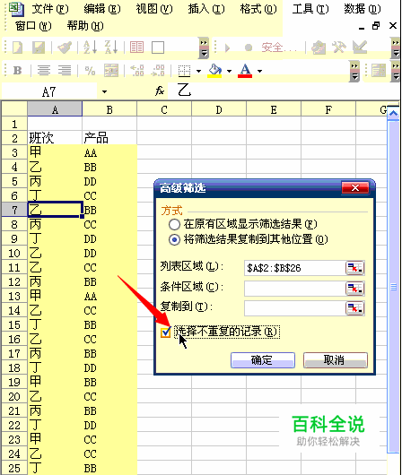Open the 文件(F) menu
Image resolution: width=402 pixels, height=475 pixels.
tap(50, 9)
